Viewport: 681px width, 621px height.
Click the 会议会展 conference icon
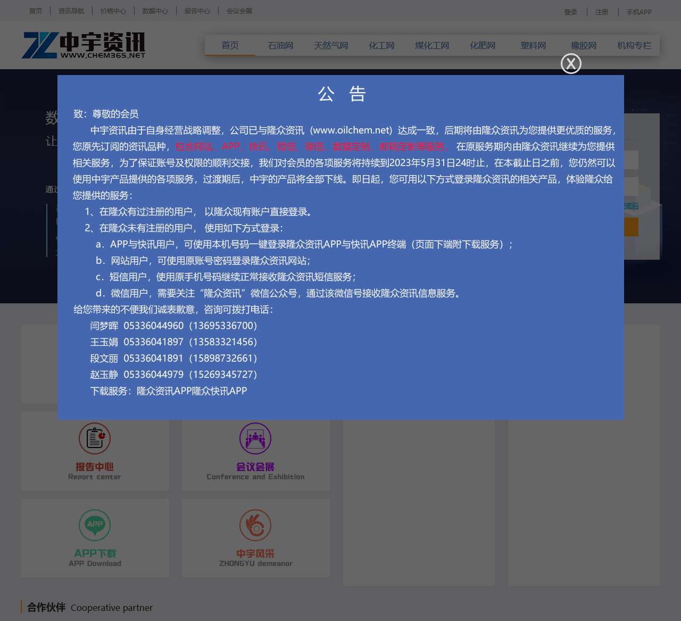tap(255, 438)
